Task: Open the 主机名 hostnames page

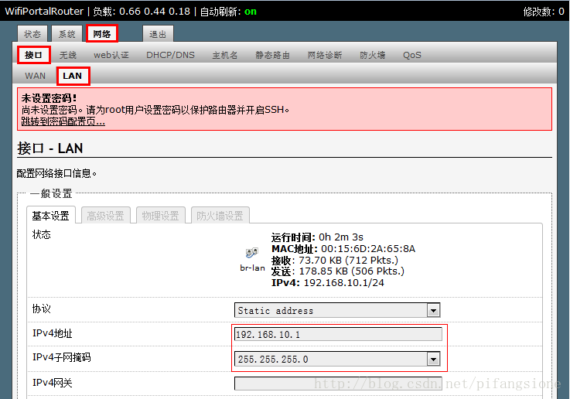Action: point(225,55)
